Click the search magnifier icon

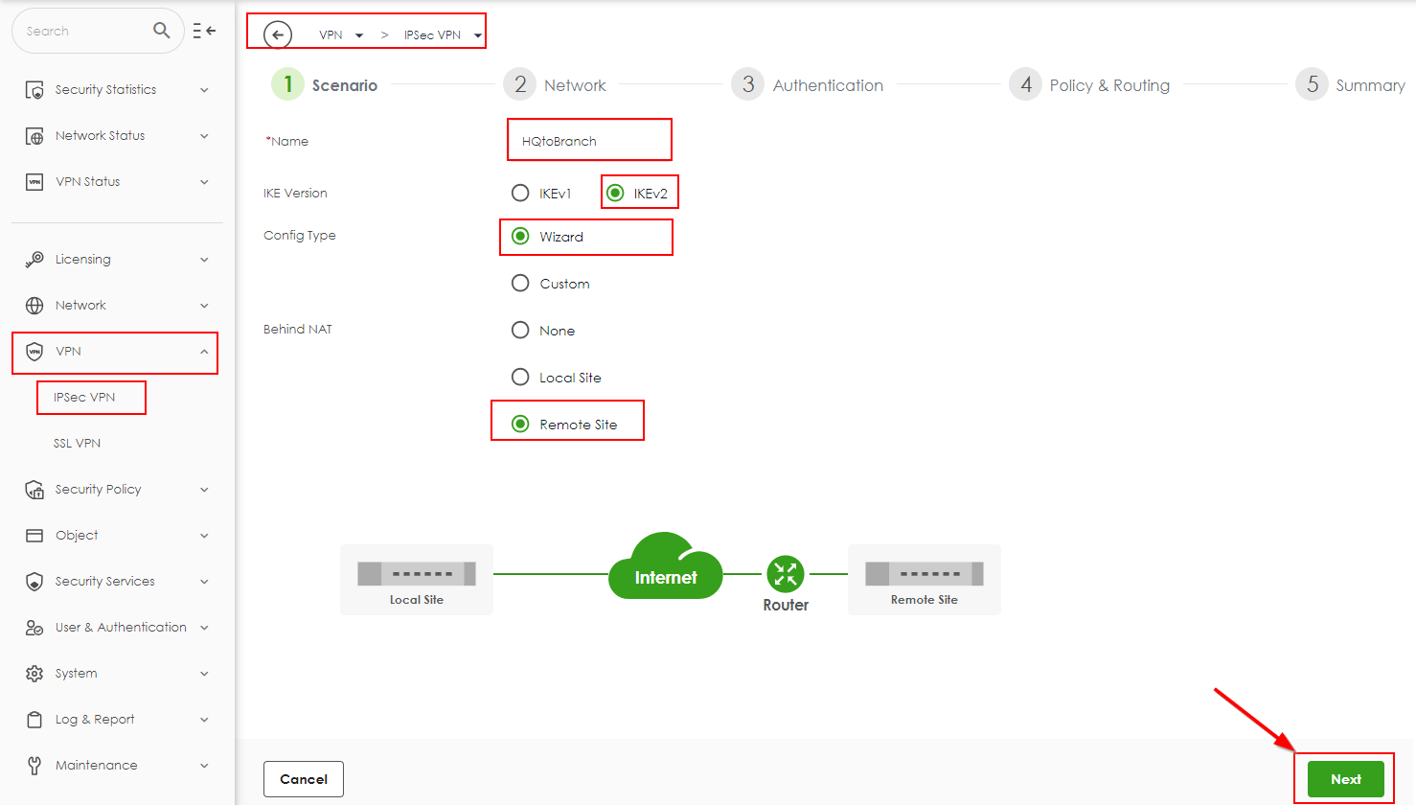(x=161, y=30)
